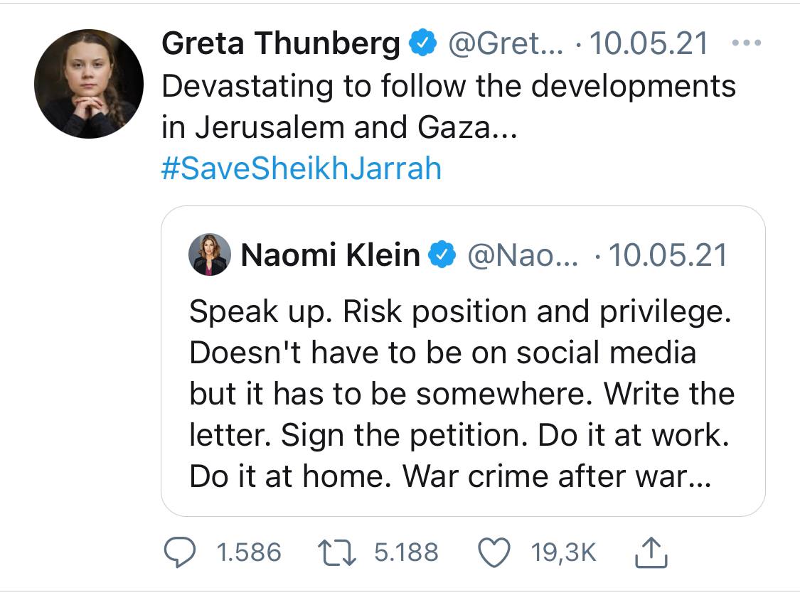Image resolution: width=800 pixels, height=605 pixels.
Task: Click the 1.586 reply count
Action: point(249,552)
